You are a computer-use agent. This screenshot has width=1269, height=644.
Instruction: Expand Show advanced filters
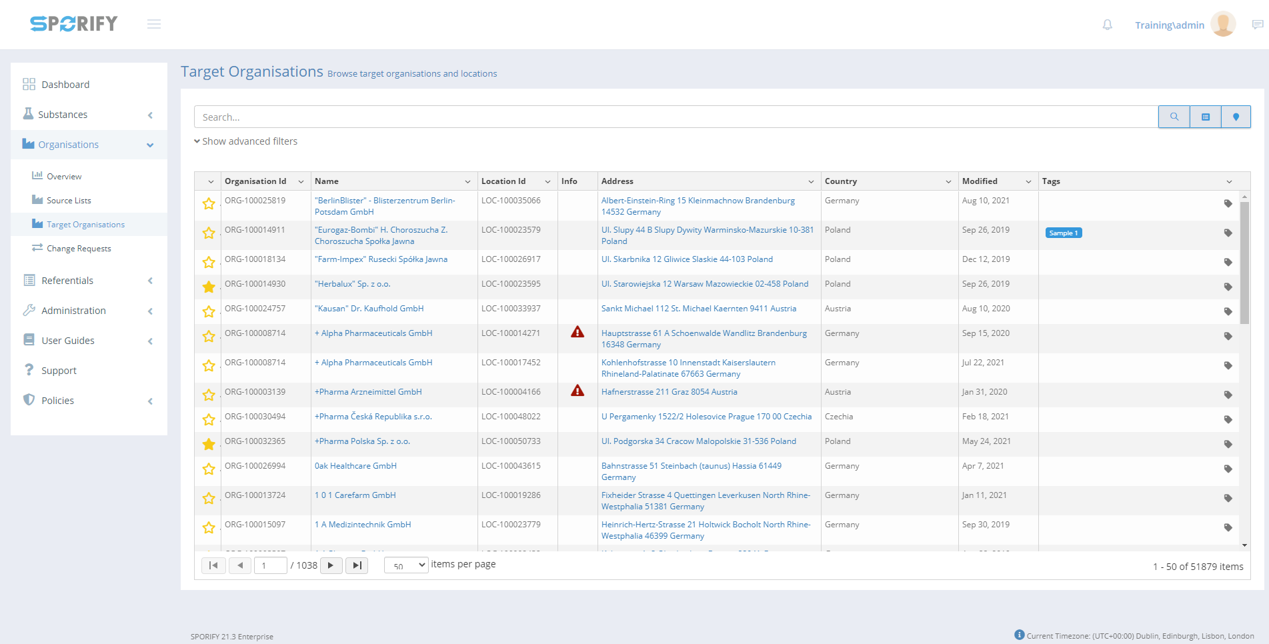coord(245,141)
